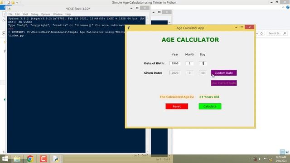
Task: Click the Given Date year field
Action: click(x=175, y=73)
